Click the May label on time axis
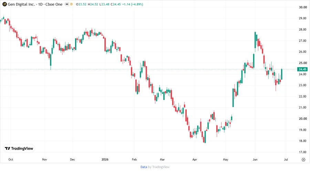 [225, 159]
